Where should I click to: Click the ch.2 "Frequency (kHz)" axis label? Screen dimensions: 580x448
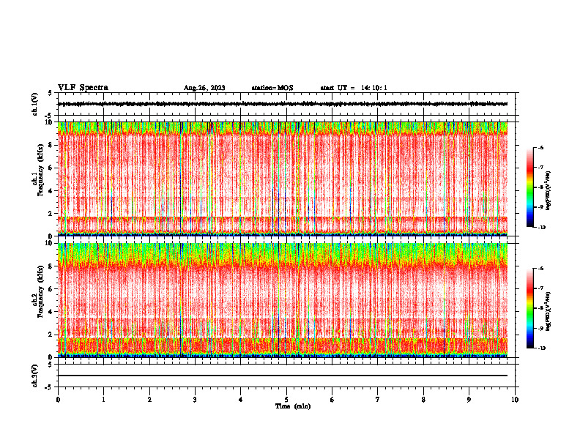tap(40, 291)
